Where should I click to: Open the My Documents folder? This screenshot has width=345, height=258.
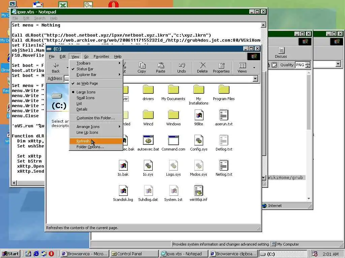click(174, 93)
